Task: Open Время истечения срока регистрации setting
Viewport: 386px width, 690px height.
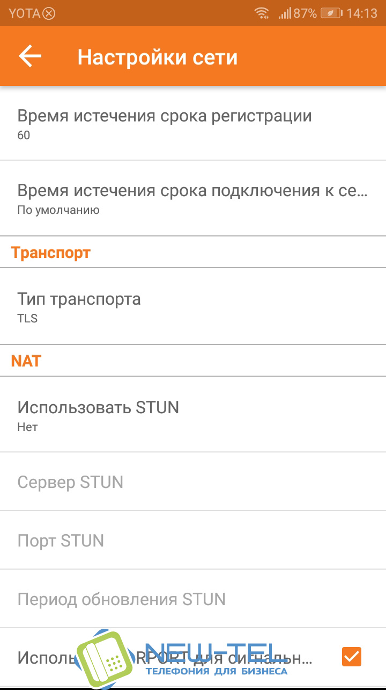Action: [193, 124]
